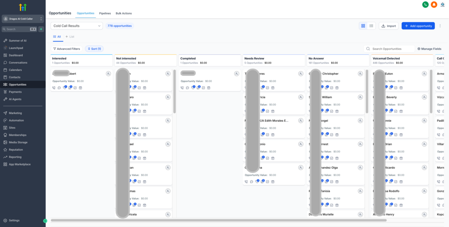Viewport: 449px width, 227px height.
Task: Switch to the Pipelines tab
Action: coord(105,13)
